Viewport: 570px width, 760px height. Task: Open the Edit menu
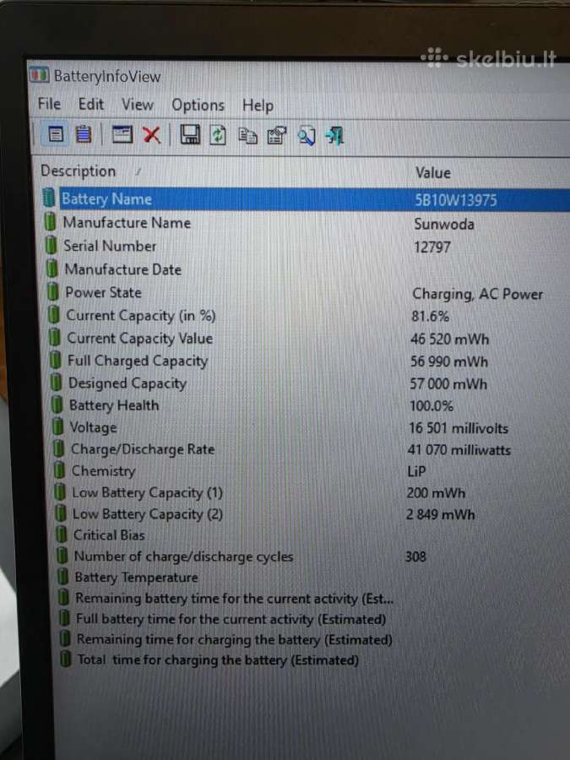91,104
